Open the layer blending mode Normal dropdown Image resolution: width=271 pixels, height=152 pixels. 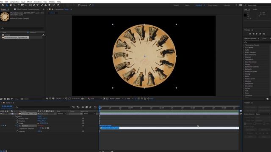(x=61, y=114)
